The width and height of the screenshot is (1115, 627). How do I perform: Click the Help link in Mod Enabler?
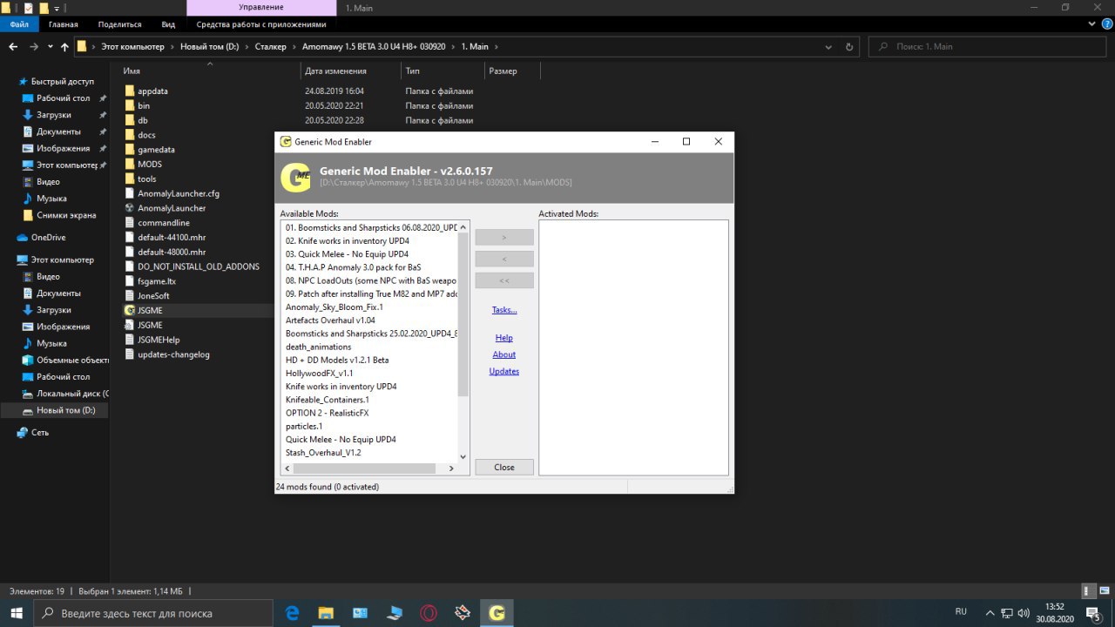point(504,338)
